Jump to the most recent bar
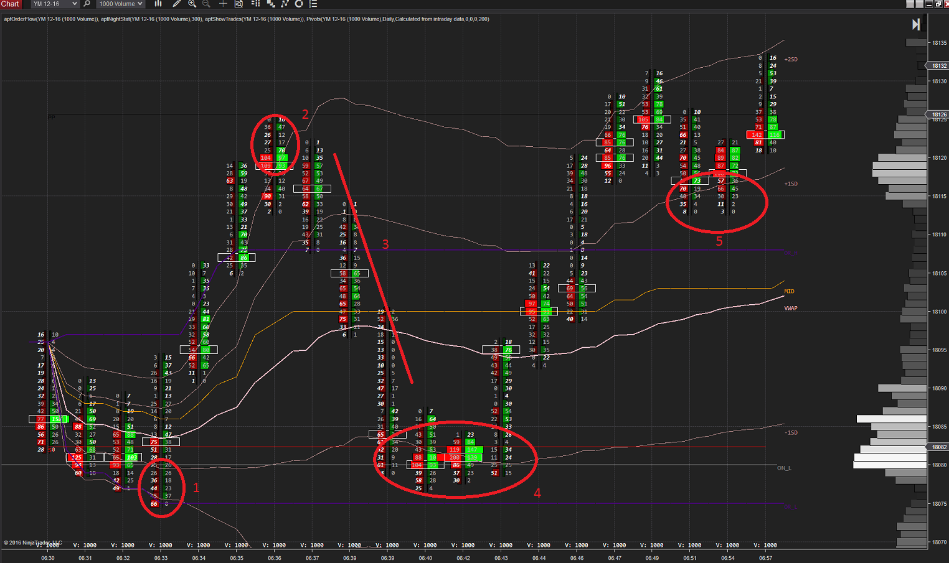 (x=916, y=24)
